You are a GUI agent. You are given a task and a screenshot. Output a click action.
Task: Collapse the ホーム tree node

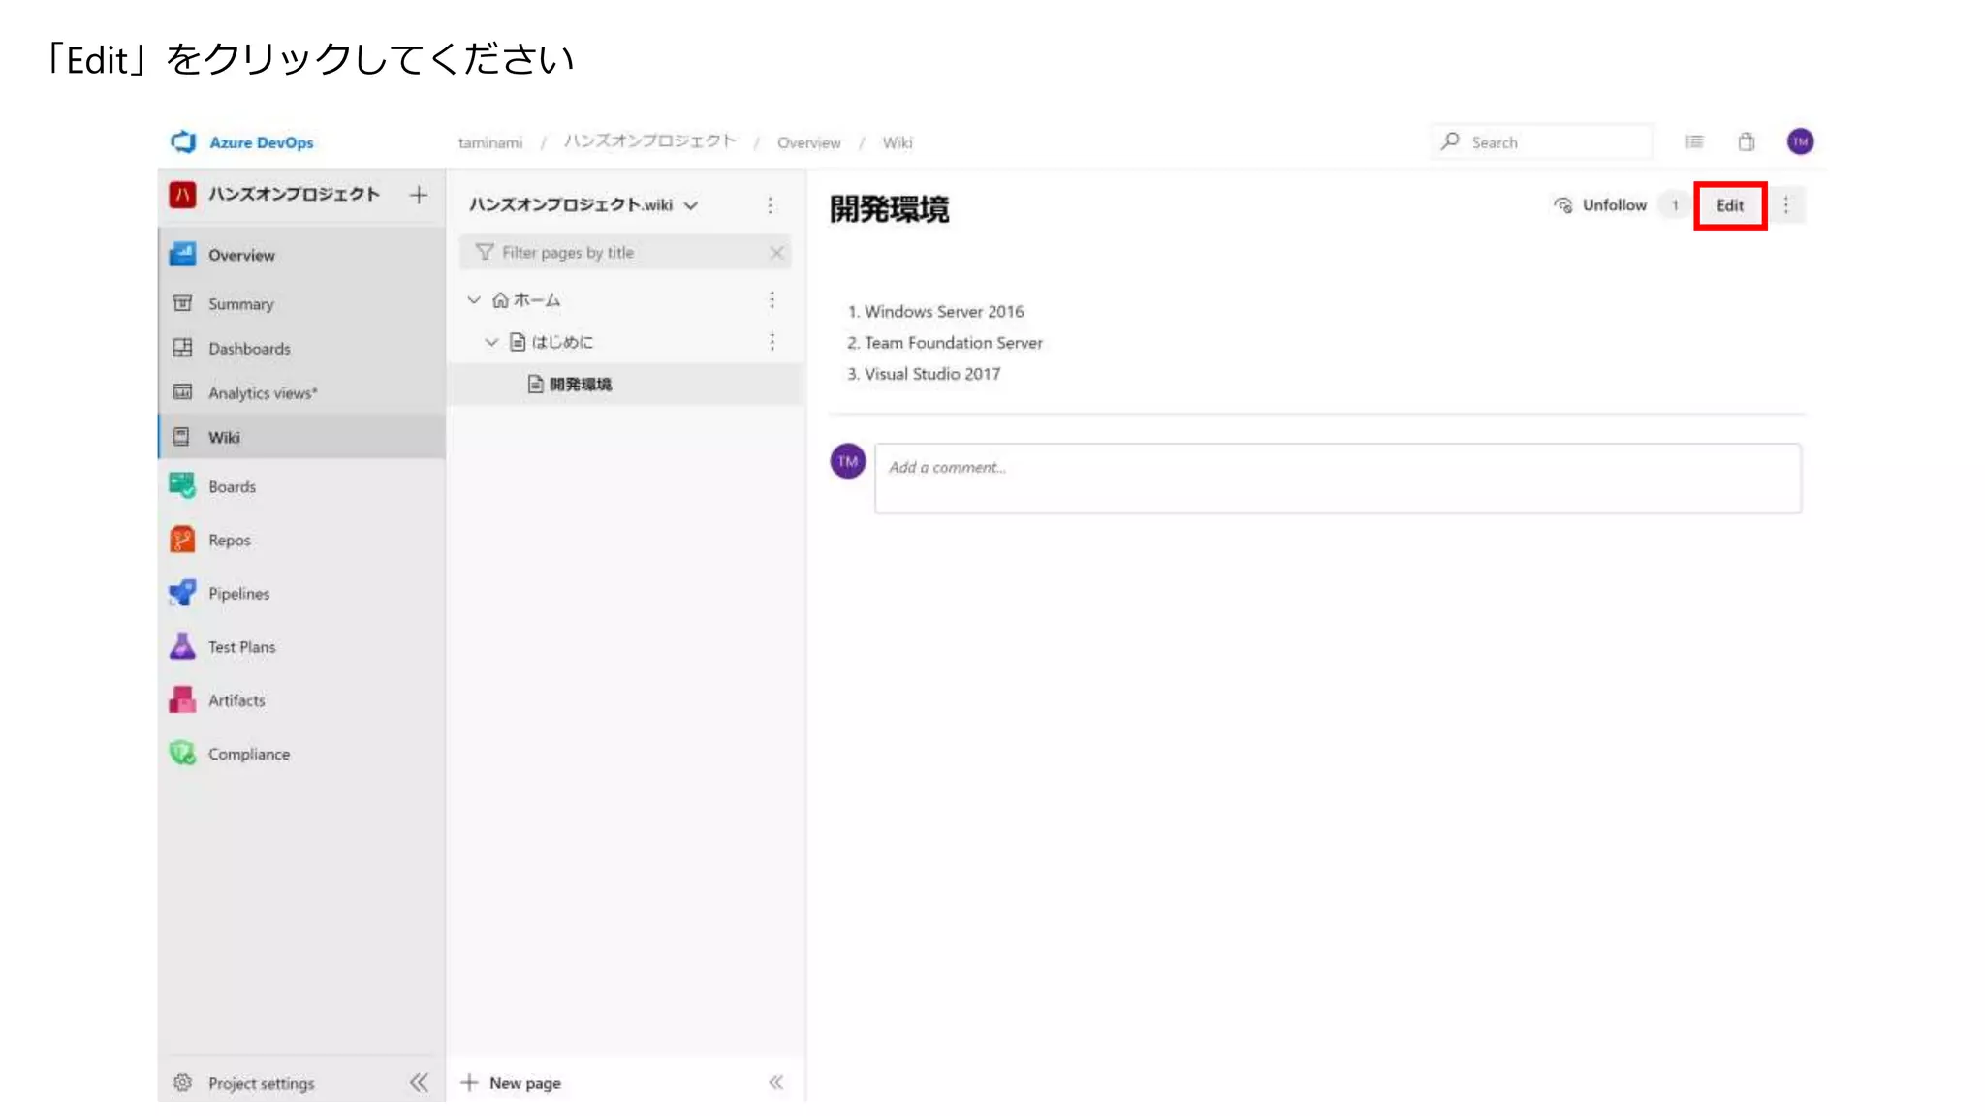point(474,300)
